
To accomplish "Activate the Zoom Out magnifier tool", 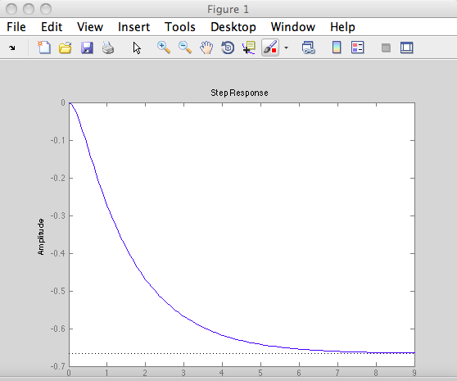I will (x=185, y=48).
